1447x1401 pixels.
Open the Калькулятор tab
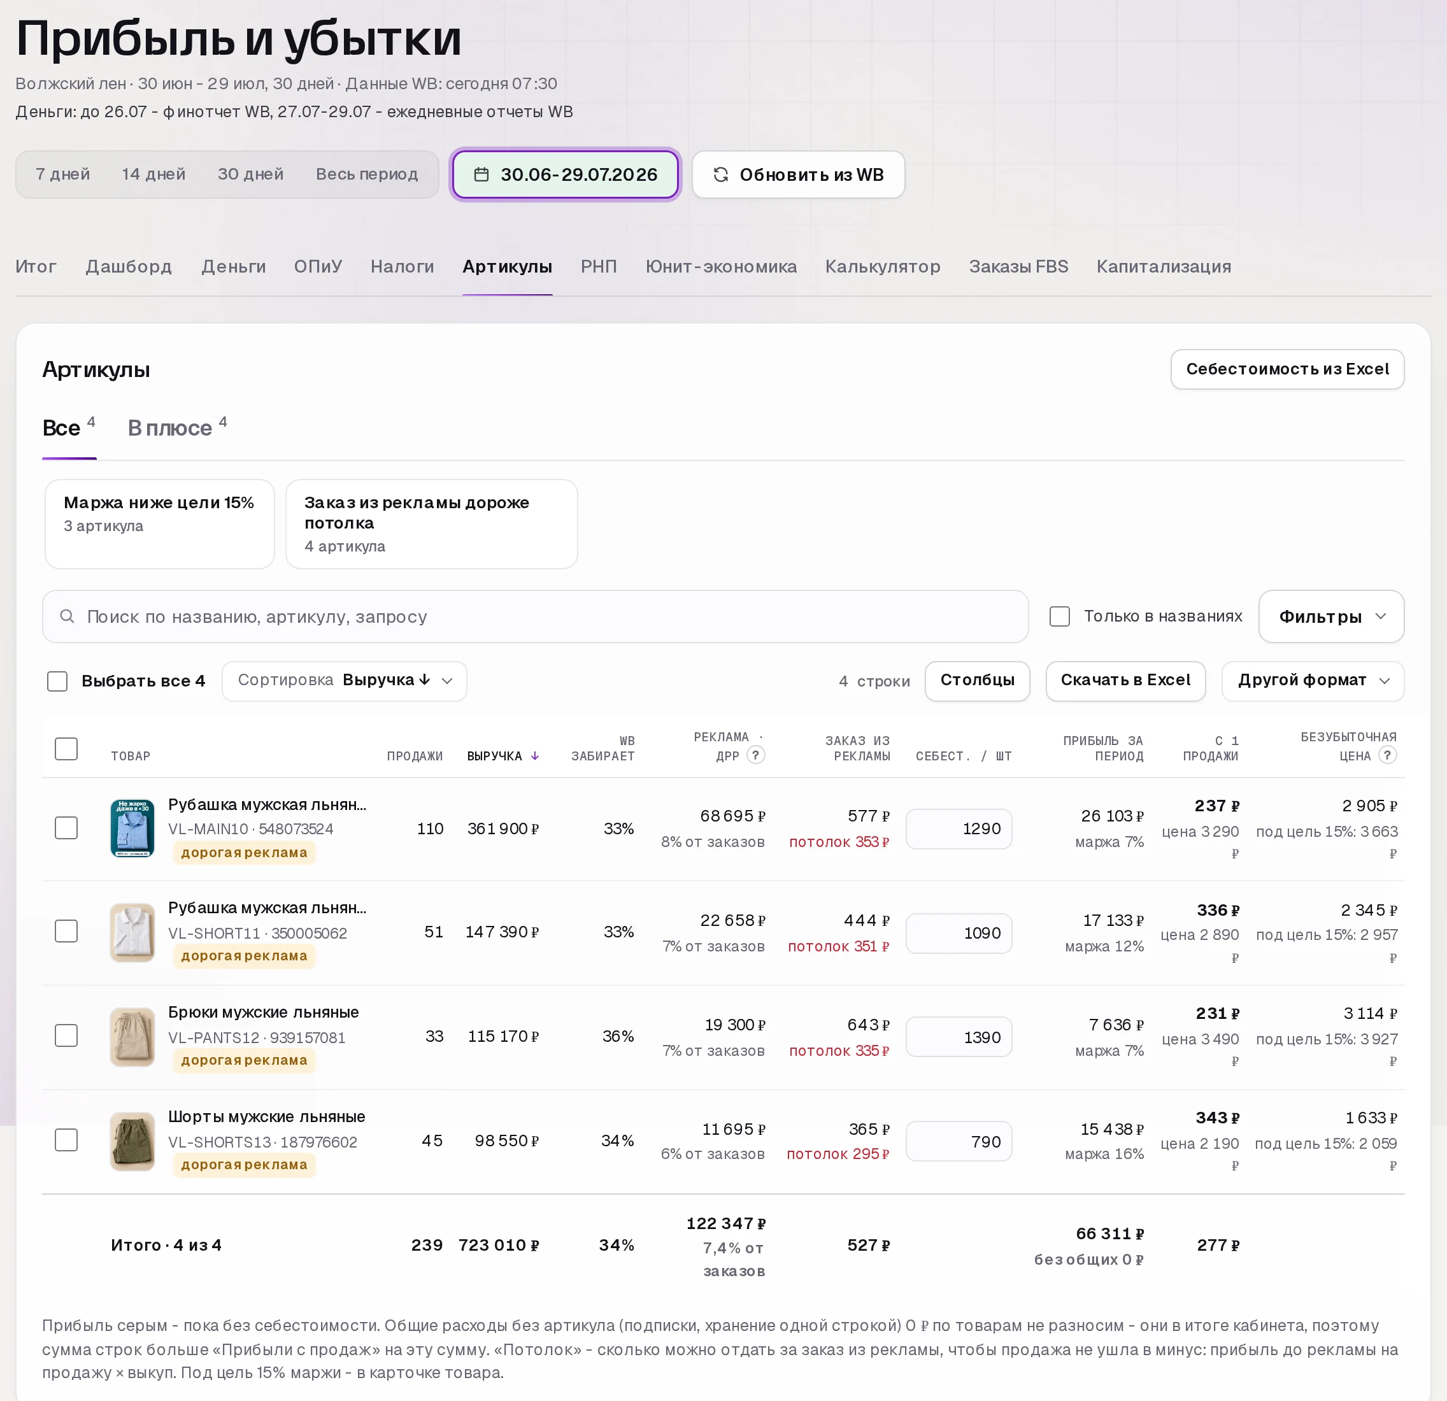coord(882,266)
